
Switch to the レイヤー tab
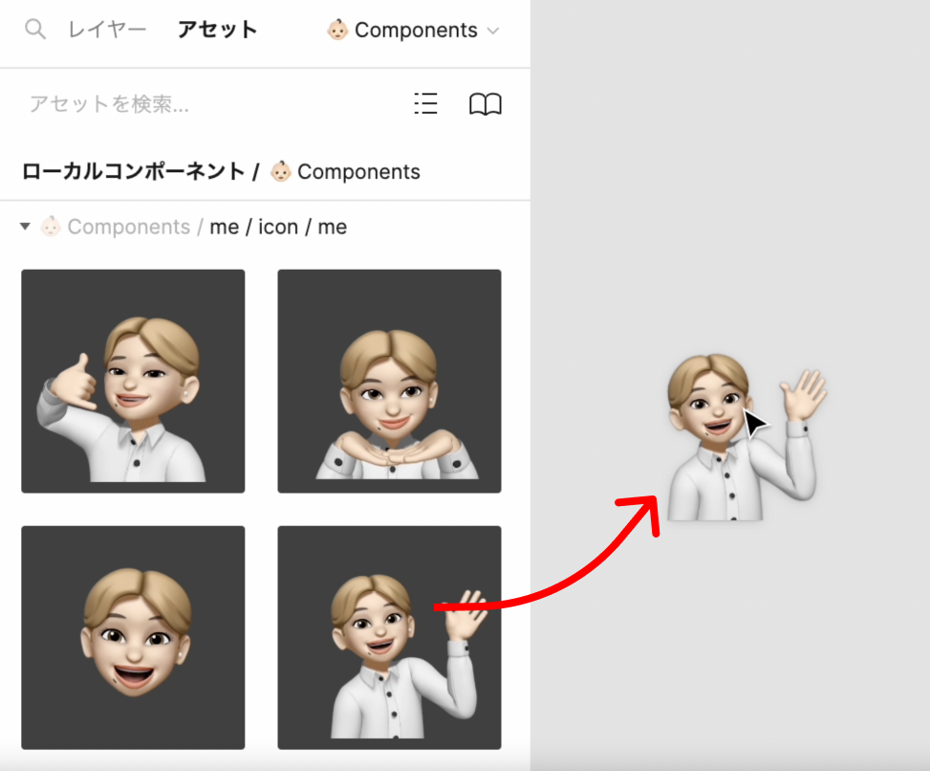pos(107,30)
